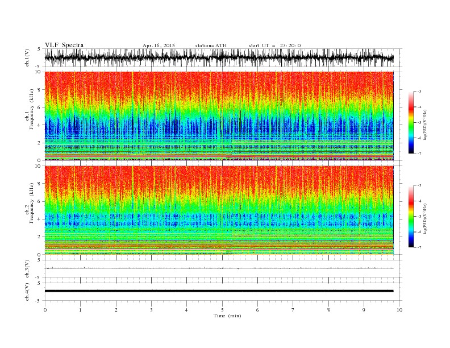Click the "2" kHz tick on ch.2 spectrogram axis
Viewport: 450px width, 348px height.
click(x=40, y=237)
